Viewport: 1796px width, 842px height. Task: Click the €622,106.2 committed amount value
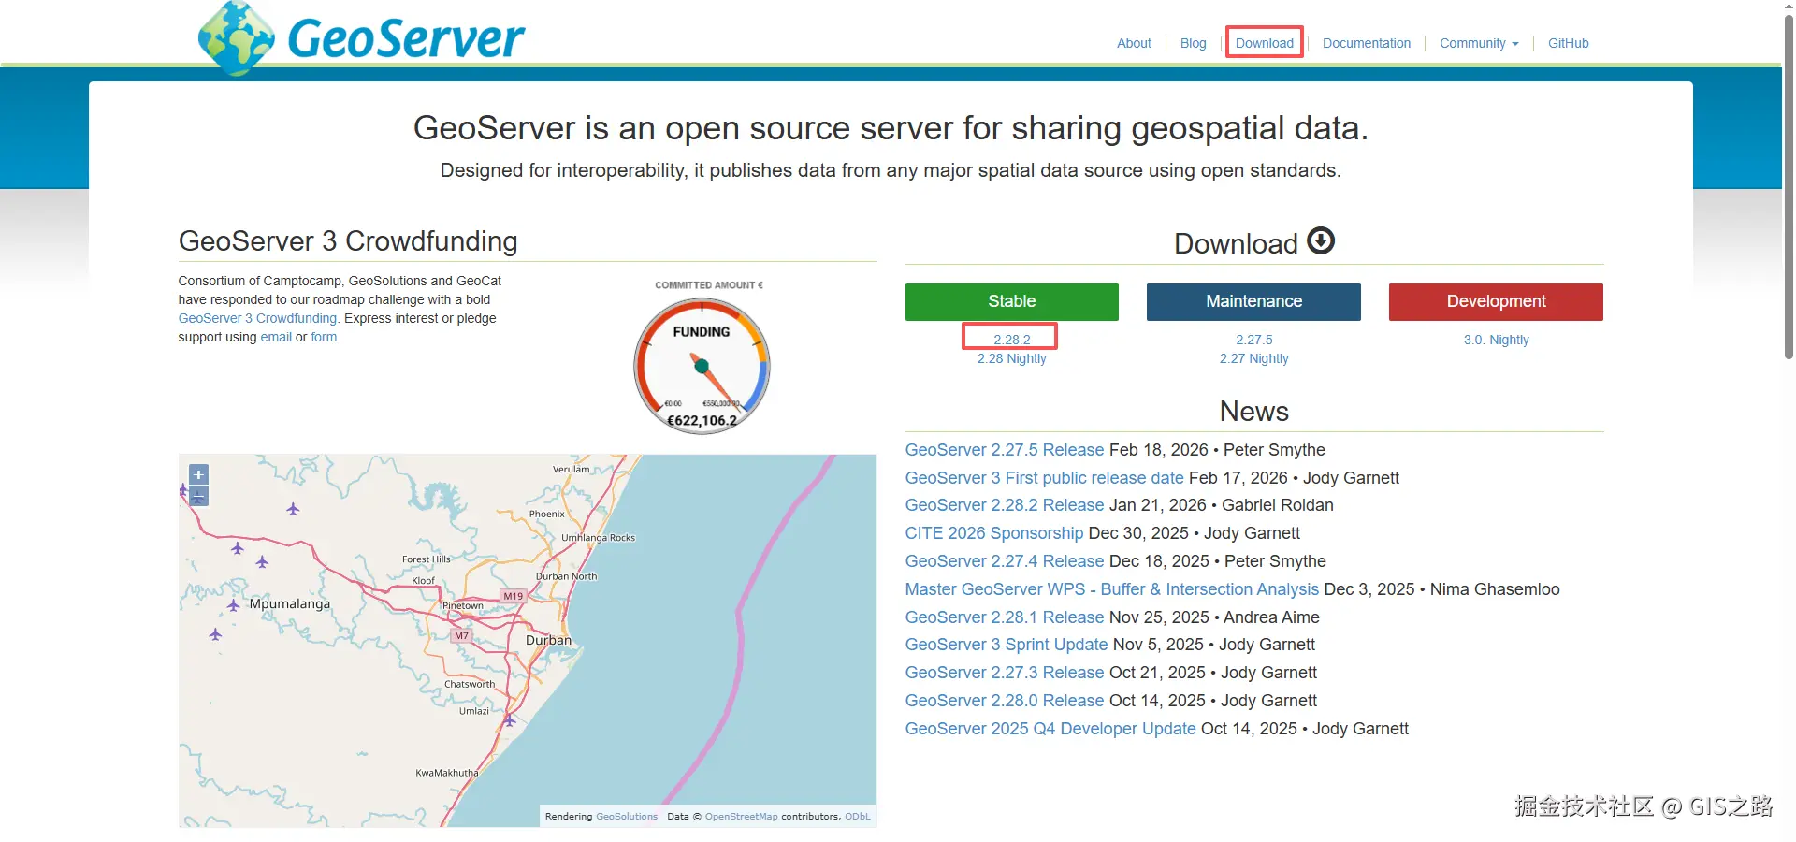(x=702, y=421)
